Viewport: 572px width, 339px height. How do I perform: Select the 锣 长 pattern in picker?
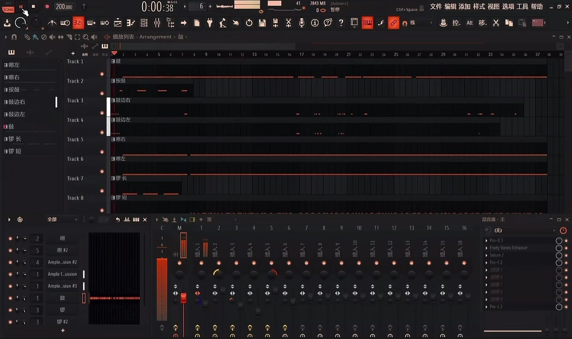click(x=30, y=139)
